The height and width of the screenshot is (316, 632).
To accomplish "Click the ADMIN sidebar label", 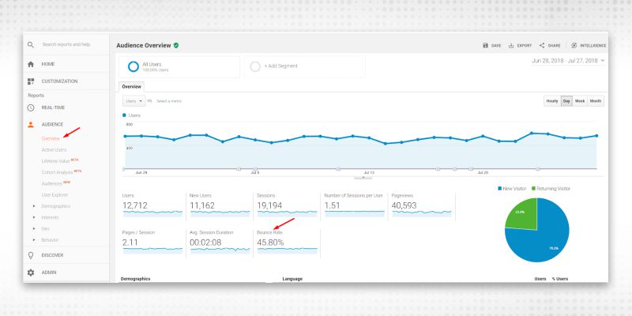I will pyautogui.click(x=49, y=273).
